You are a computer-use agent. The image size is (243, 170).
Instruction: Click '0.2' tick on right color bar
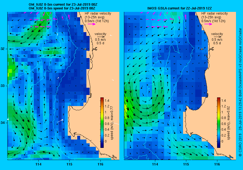(224, 135)
